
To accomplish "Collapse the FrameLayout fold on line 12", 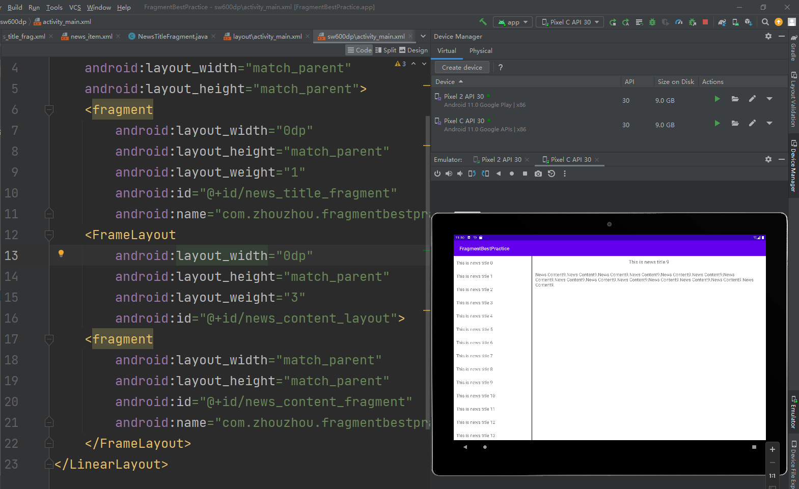I will 49,235.
